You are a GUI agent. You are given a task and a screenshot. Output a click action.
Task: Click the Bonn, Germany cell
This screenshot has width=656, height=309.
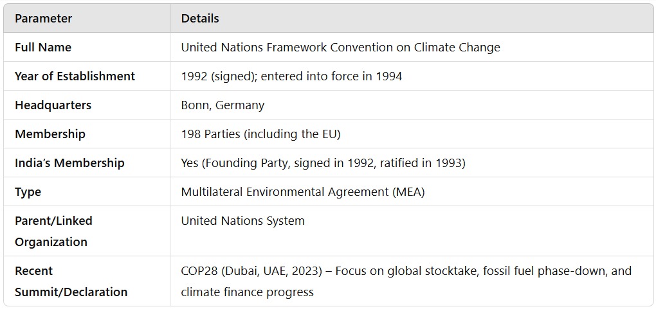pyautogui.click(x=223, y=105)
